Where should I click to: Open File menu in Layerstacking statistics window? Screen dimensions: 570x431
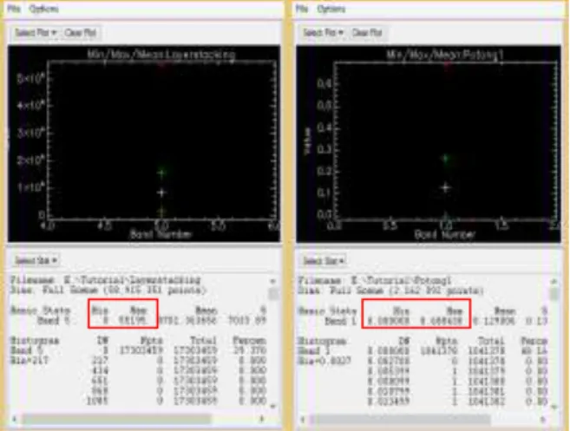coord(14,9)
